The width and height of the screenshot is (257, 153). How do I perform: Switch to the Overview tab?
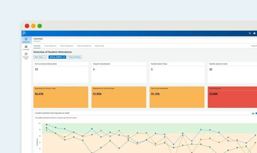[37, 46]
